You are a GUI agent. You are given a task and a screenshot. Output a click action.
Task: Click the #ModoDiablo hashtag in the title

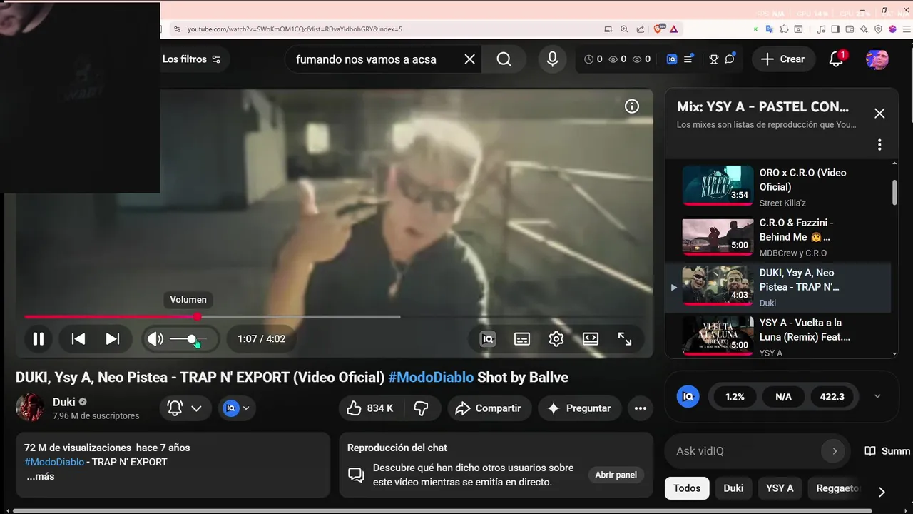click(x=431, y=378)
